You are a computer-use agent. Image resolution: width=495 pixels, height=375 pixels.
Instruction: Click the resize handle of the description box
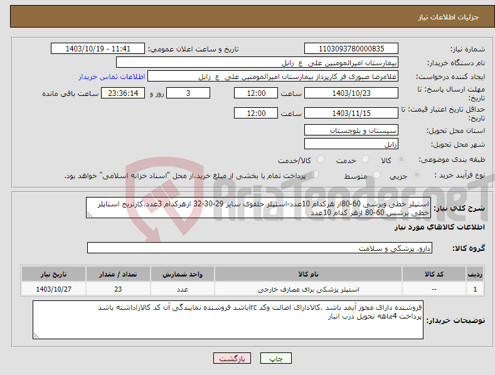90,215
